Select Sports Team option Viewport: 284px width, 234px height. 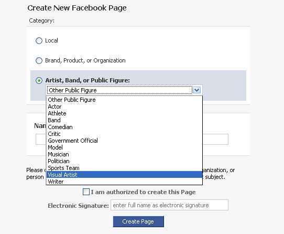point(124,168)
